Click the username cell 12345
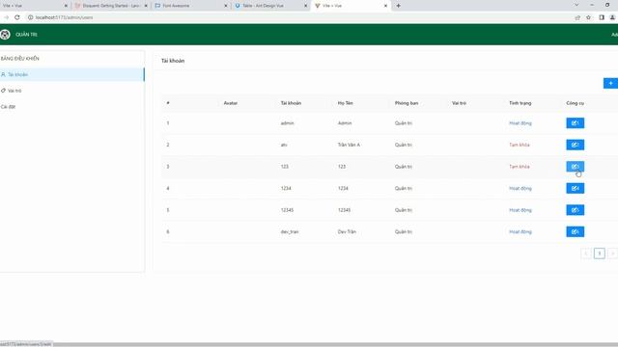This screenshot has width=618, height=347. [x=288, y=210]
